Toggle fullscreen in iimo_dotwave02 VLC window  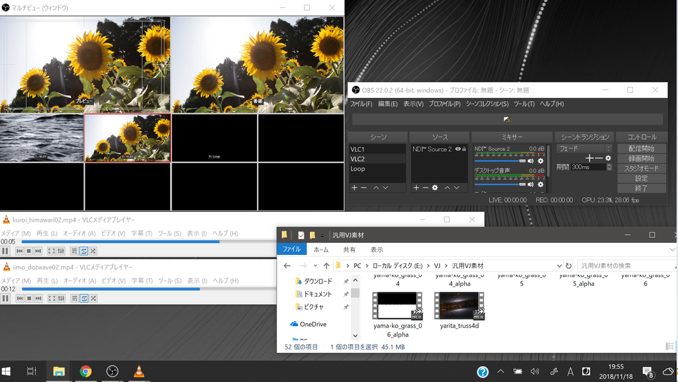[x=52, y=298]
